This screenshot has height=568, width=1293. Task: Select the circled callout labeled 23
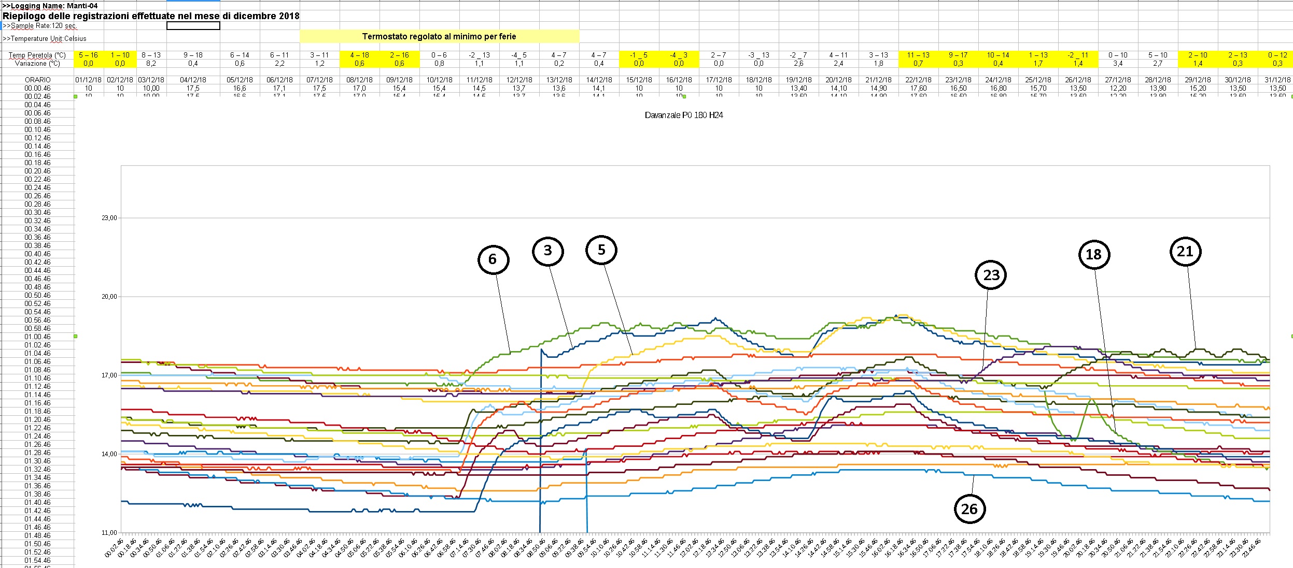[x=991, y=275]
